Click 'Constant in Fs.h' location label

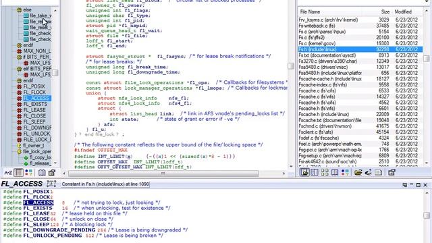click(x=105, y=184)
